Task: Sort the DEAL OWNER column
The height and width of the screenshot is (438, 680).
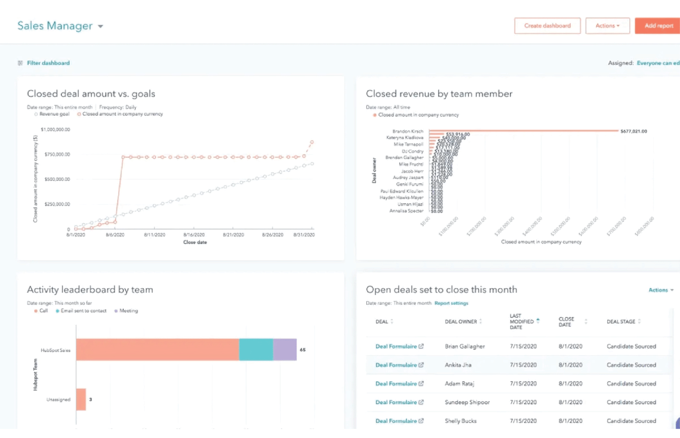Action: tap(481, 321)
